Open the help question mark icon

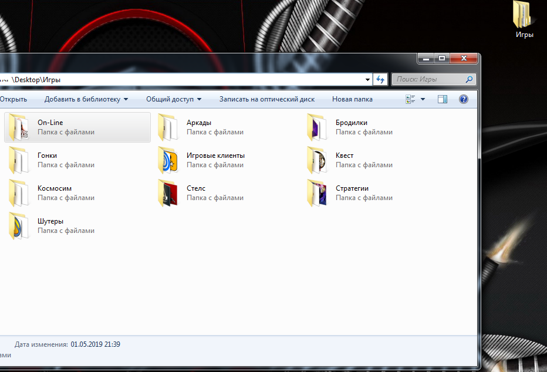click(x=463, y=99)
